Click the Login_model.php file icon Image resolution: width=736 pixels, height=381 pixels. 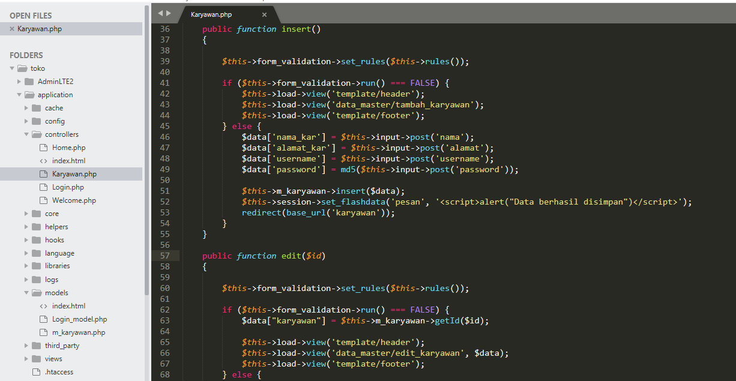pyautogui.click(x=43, y=319)
